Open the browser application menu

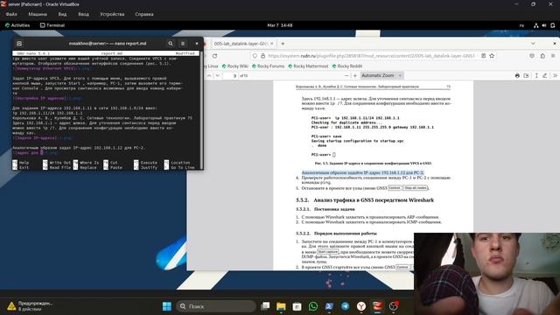click(553, 56)
